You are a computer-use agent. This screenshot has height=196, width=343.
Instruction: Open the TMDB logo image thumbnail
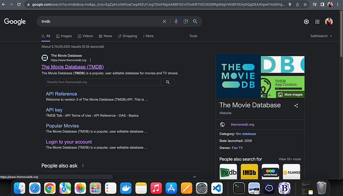(x=238, y=75)
